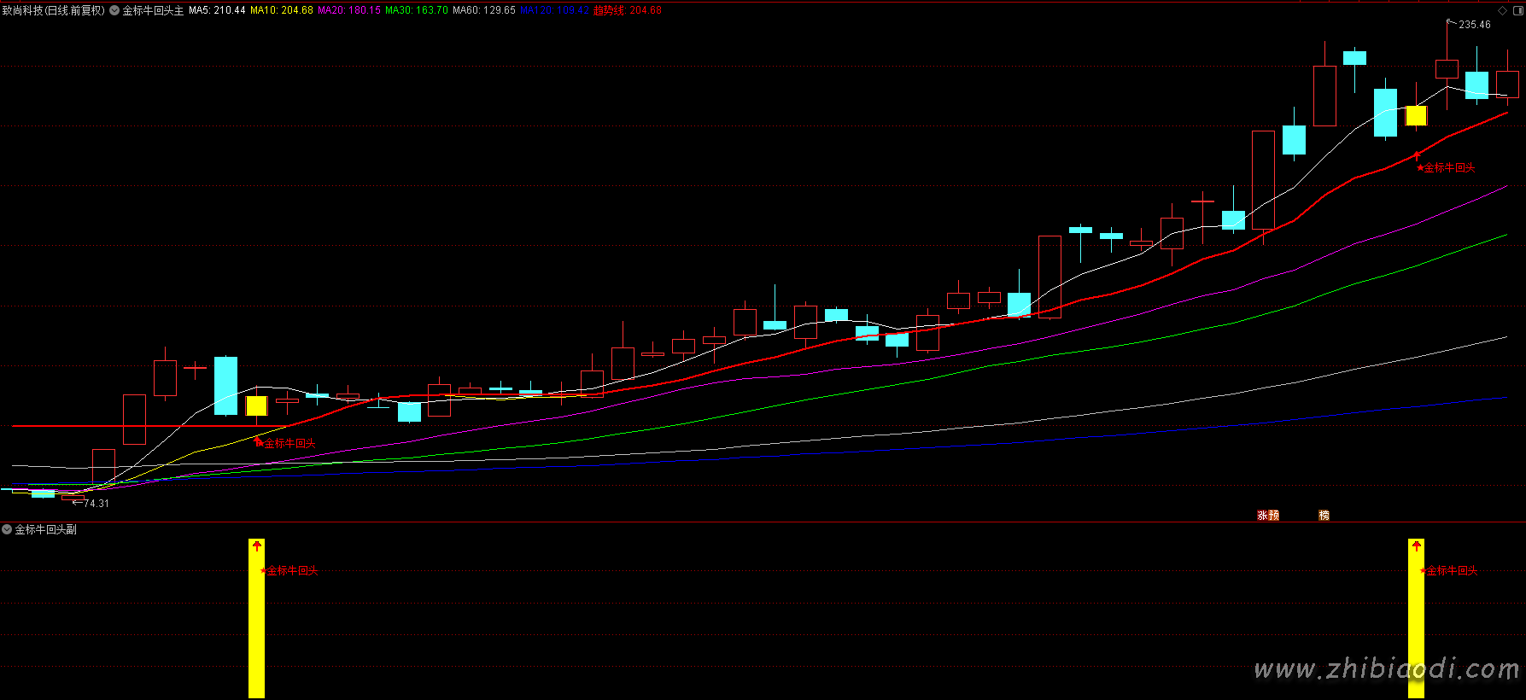Screen dimensions: 1526x700
Task: Select the MA5 value label
Action: pos(217,10)
